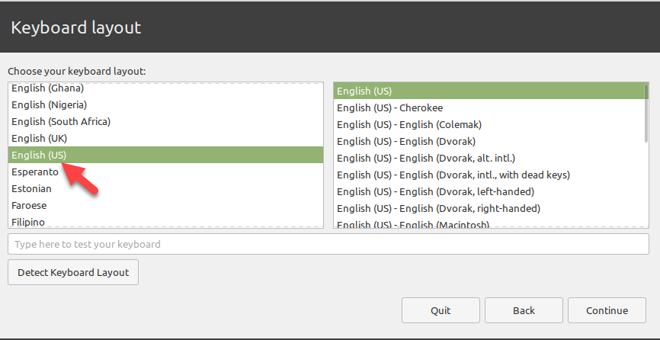Select English (South Africa) layout language
This screenshot has width=660, height=340.
pos(61,121)
